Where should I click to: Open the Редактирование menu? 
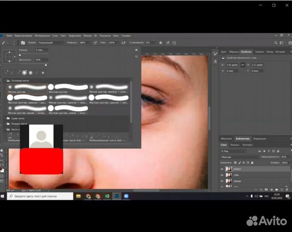pyautogui.click(x=23, y=36)
